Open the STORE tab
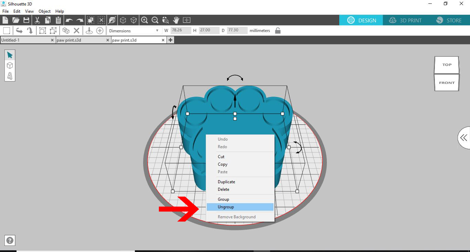Image resolution: width=470 pixels, height=252 pixels. click(448, 20)
